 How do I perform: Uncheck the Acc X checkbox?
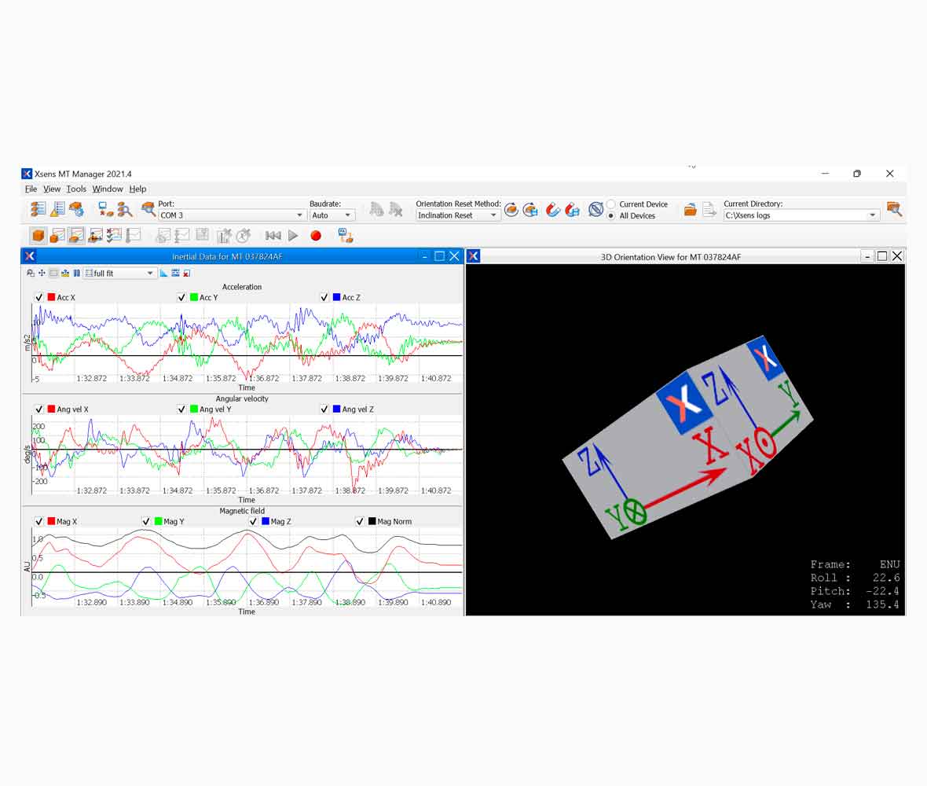point(39,298)
